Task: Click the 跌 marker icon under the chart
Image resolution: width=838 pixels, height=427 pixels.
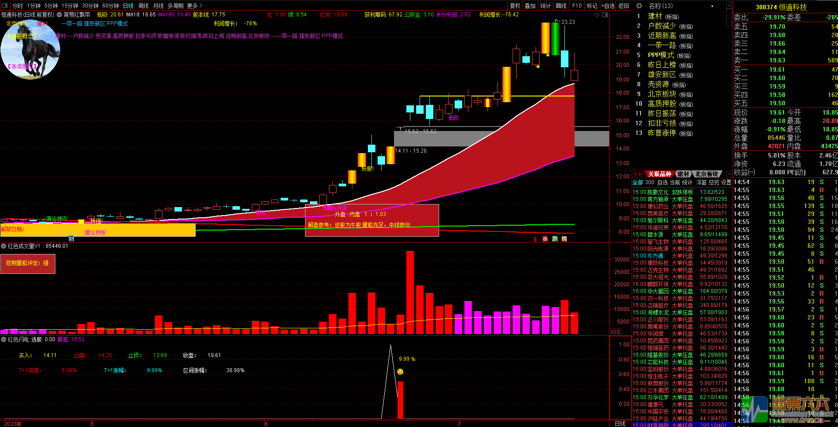Action: (555, 239)
